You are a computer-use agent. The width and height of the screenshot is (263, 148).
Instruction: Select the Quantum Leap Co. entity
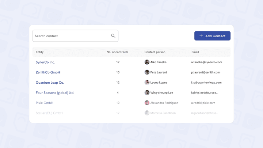(50, 83)
